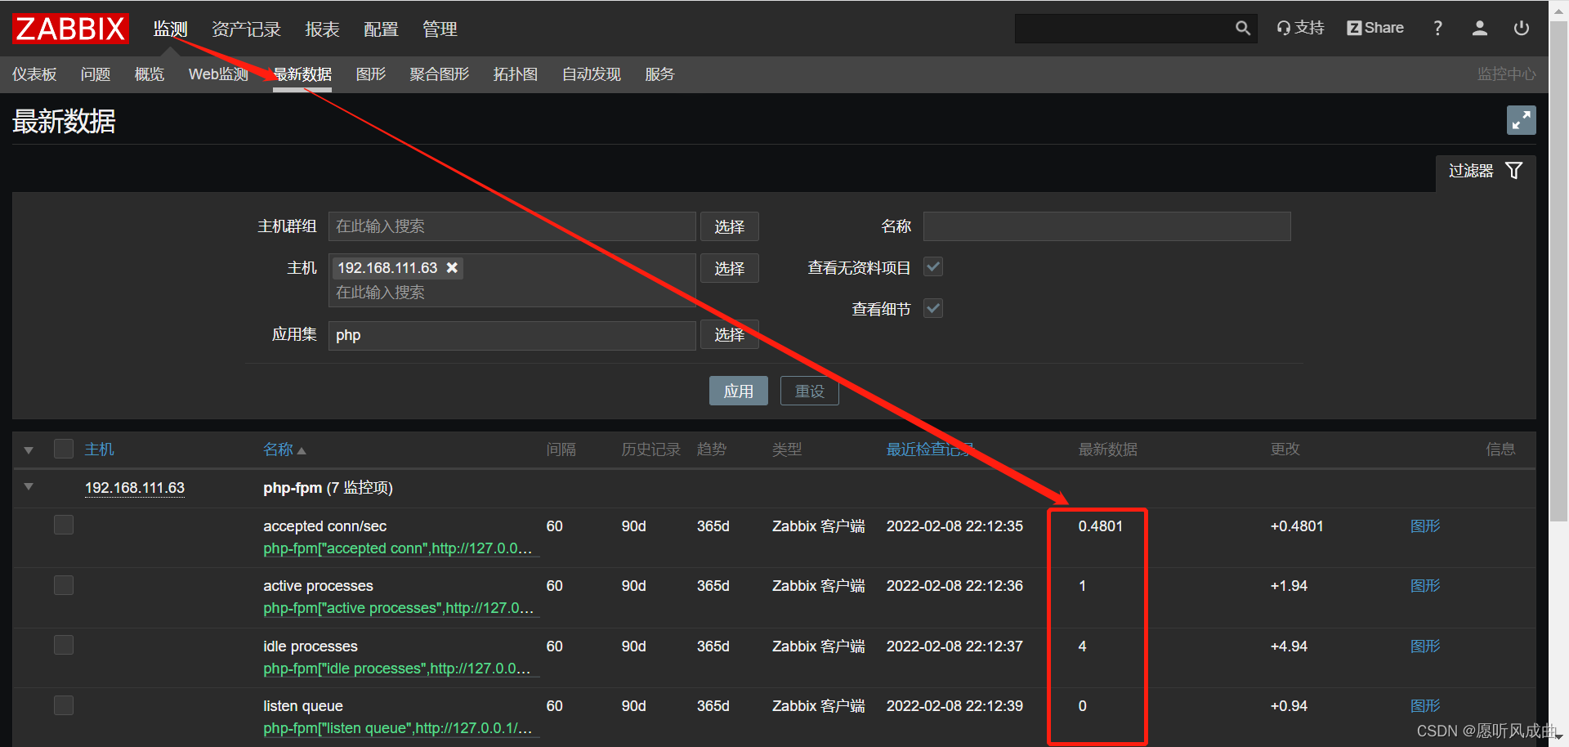Go to 服务 submenu
The height and width of the screenshot is (747, 1569).
point(659,74)
